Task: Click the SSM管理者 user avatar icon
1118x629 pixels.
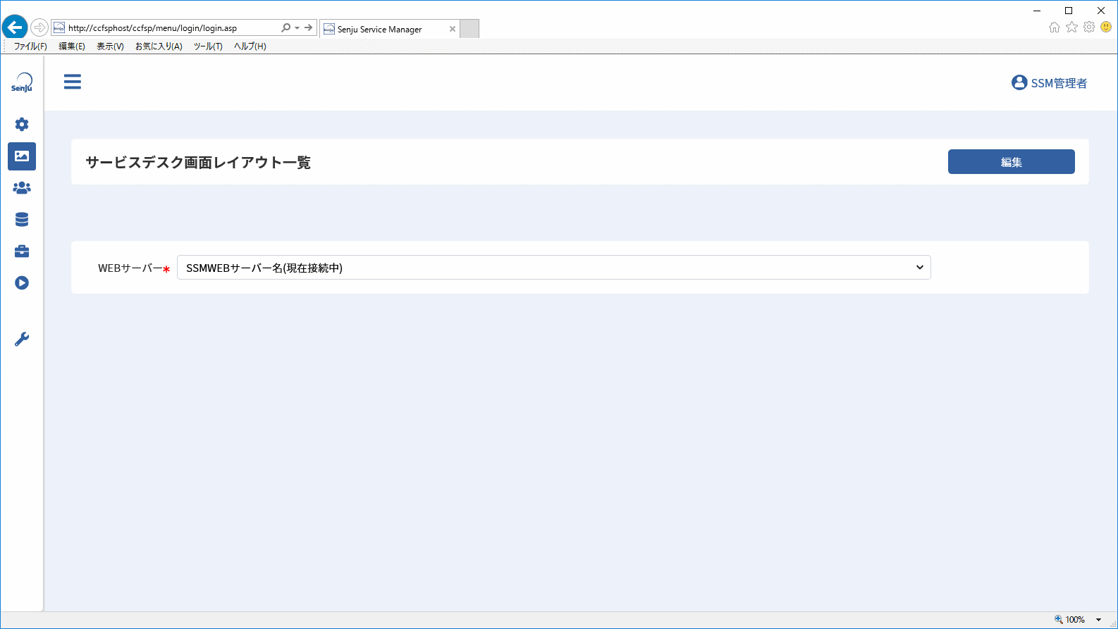Action: (1019, 82)
